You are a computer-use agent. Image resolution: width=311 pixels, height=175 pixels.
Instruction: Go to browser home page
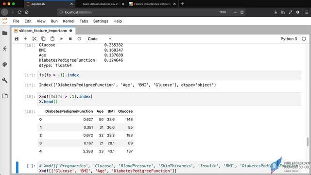tap(27, 12)
